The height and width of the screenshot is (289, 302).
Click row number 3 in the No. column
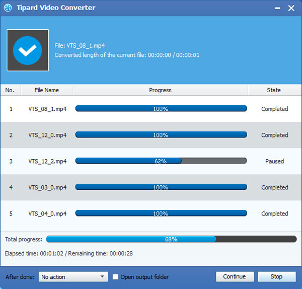[x=11, y=161]
